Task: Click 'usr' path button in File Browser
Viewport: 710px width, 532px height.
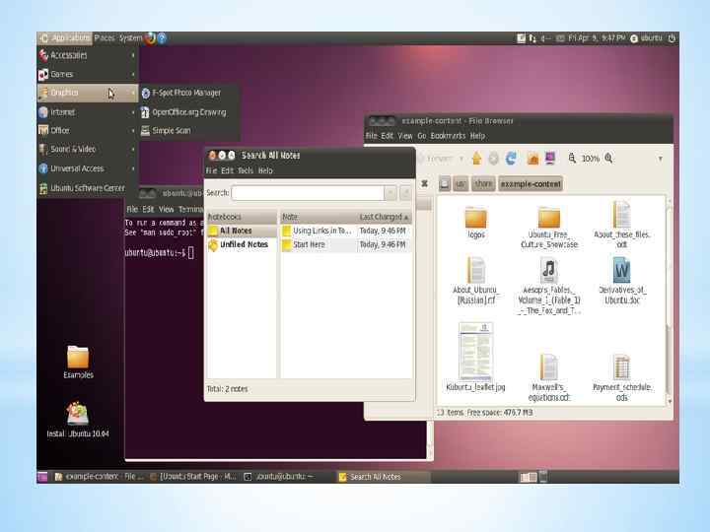Action: tap(461, 183)
